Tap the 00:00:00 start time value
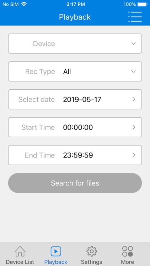The height and width of the screenshot is (266, 150). [78, 127]
